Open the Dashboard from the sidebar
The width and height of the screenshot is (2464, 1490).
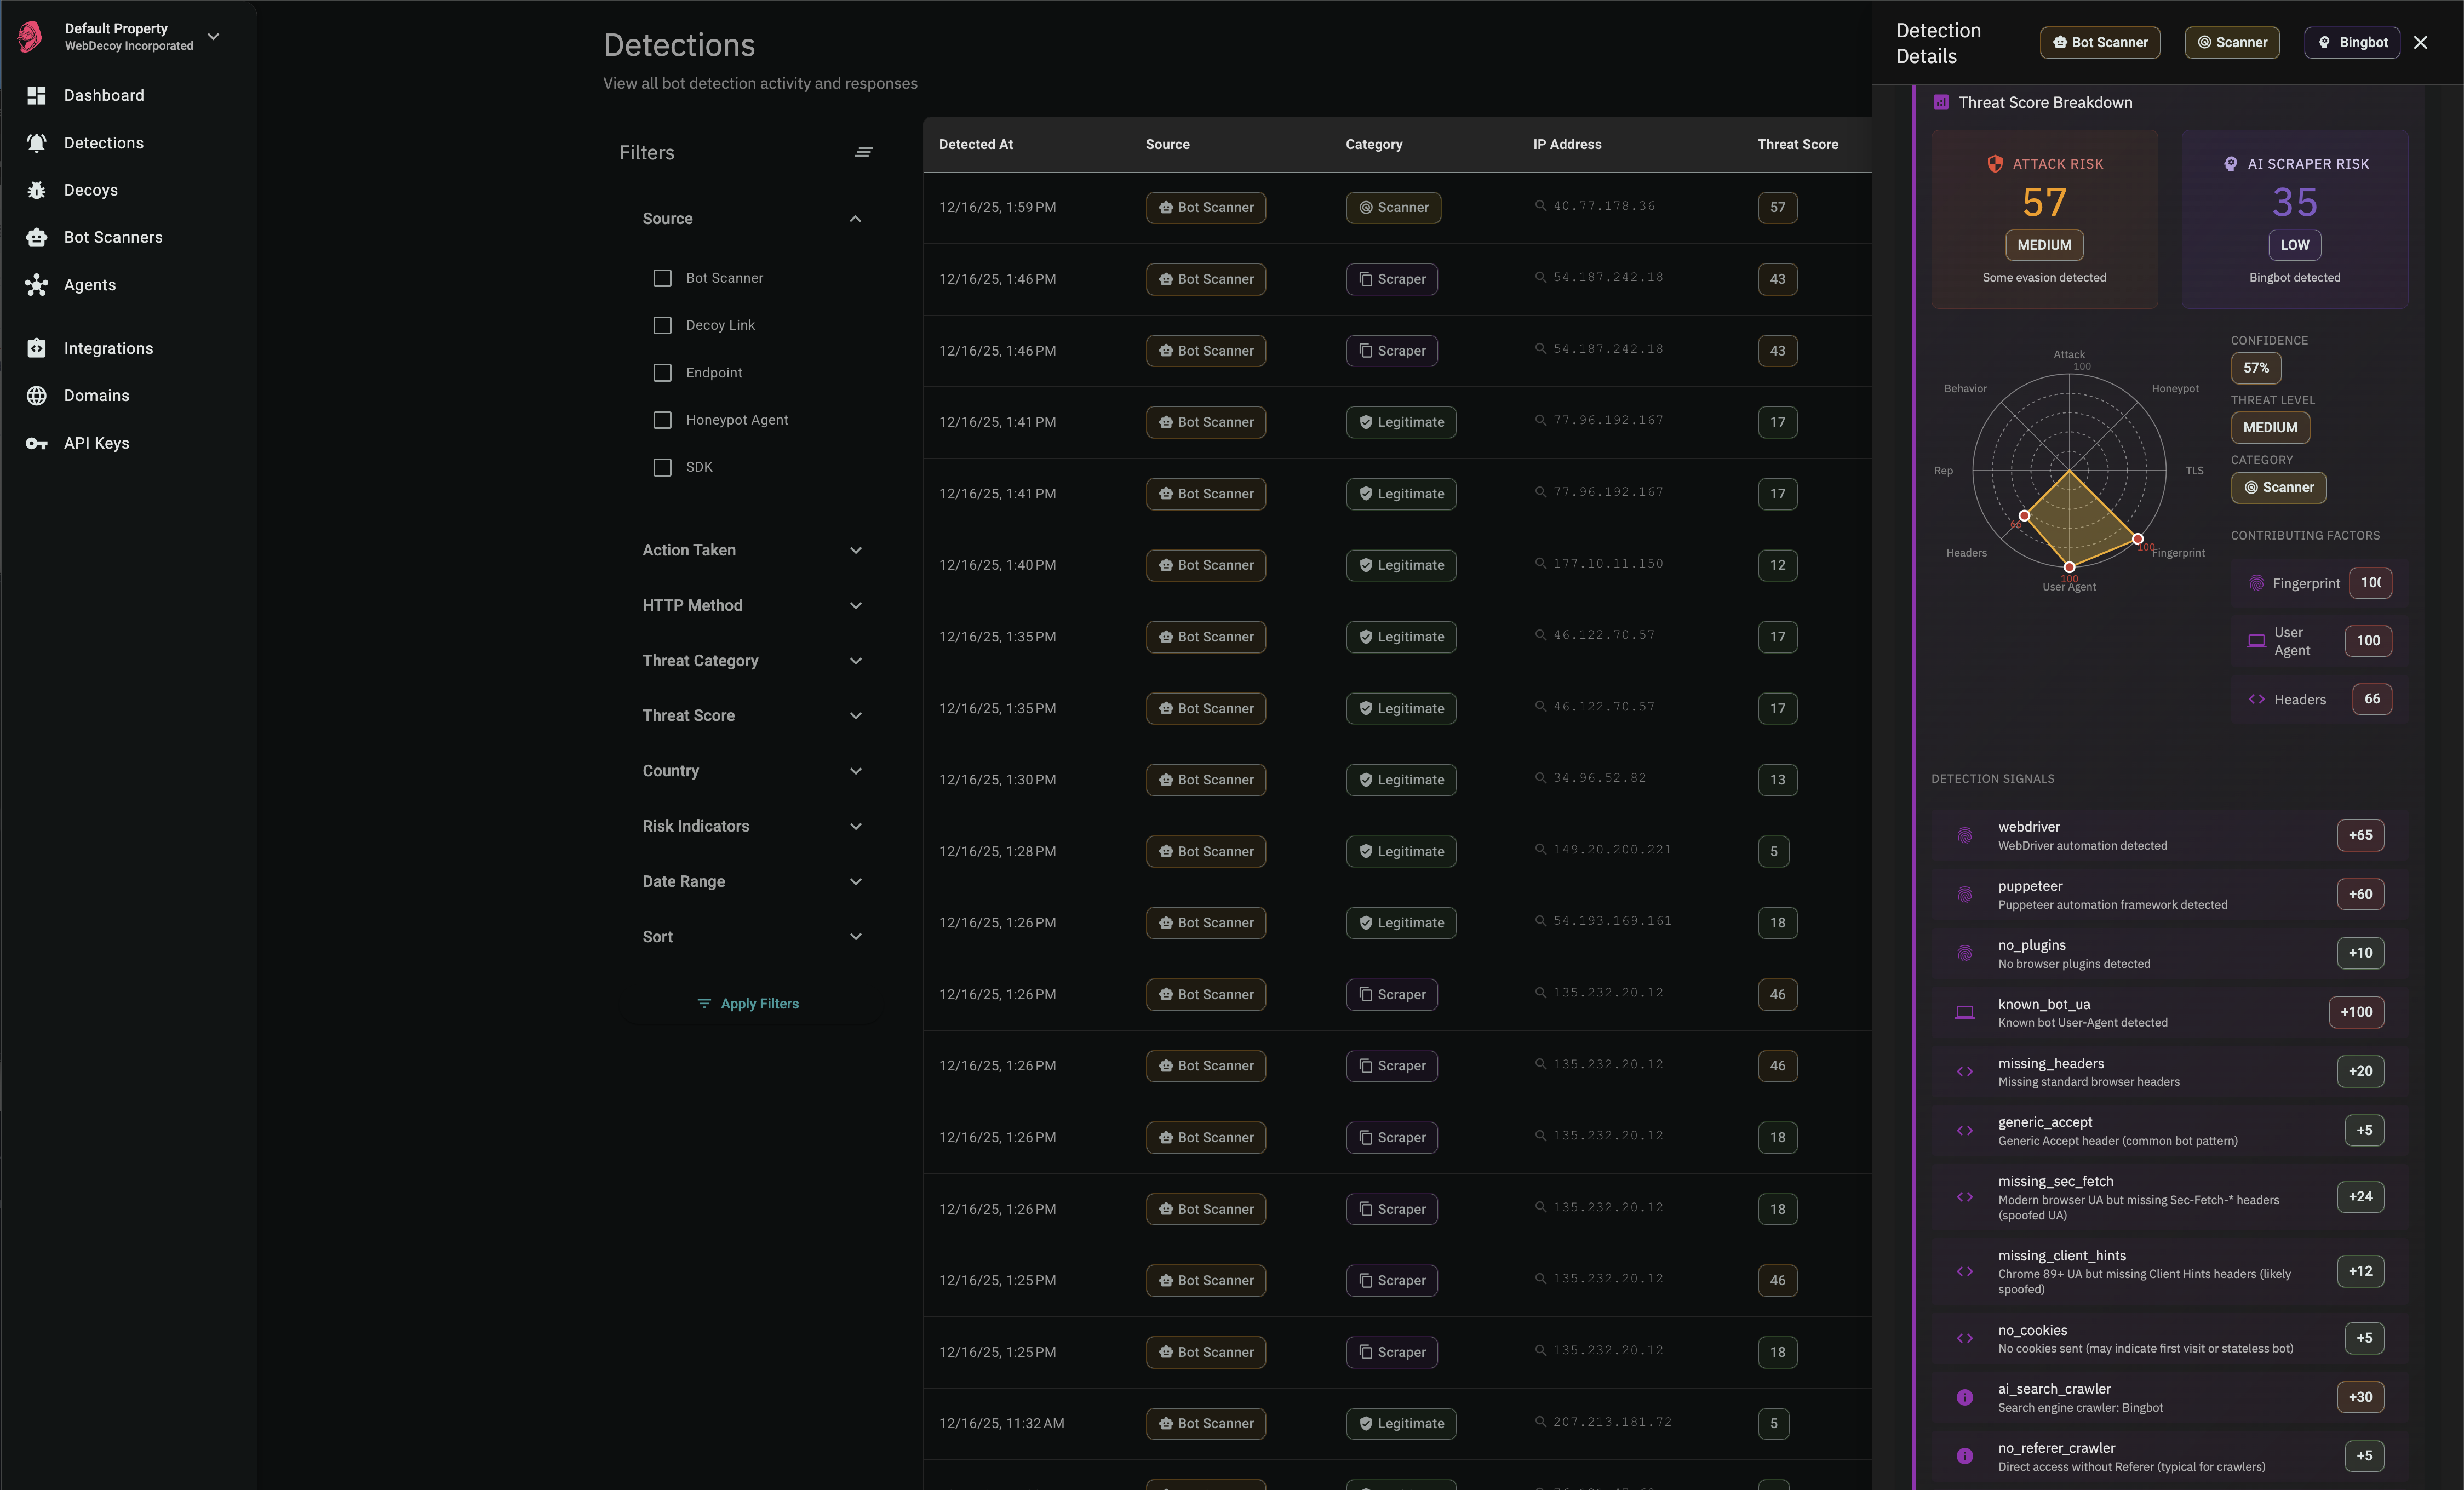click(104, 95)
